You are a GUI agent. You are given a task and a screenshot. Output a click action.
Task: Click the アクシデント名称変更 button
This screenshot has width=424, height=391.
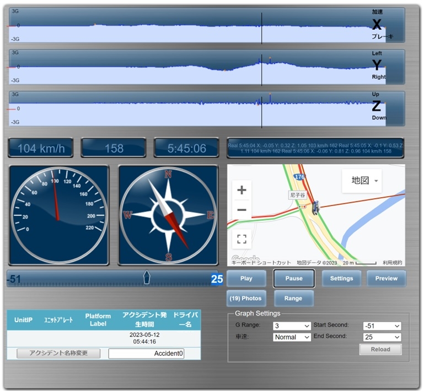(58, 354)
